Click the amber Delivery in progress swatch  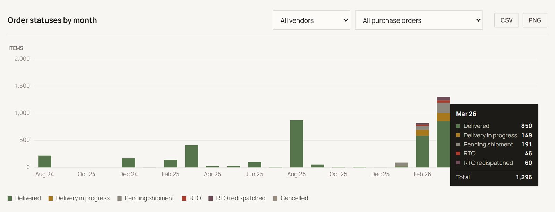coord(50,198)
